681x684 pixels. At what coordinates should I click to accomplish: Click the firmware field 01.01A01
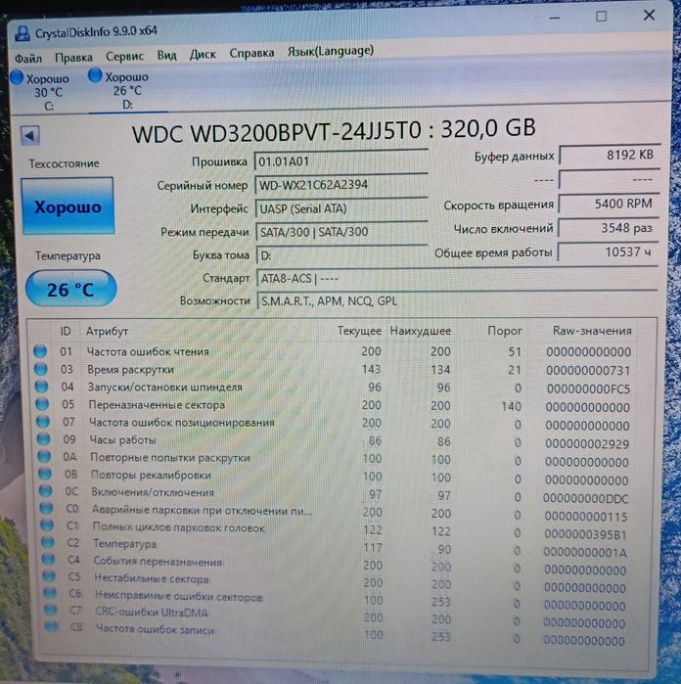(x=340, y=161)
